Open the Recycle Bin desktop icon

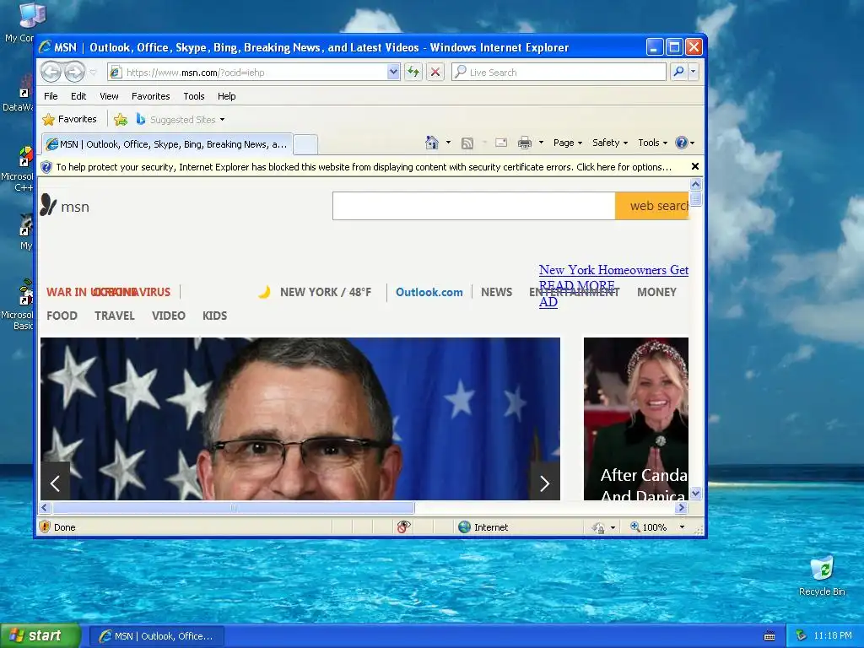(822, 576)
